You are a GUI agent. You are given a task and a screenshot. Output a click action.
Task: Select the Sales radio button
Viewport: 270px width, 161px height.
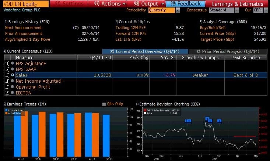coord(13,75)
